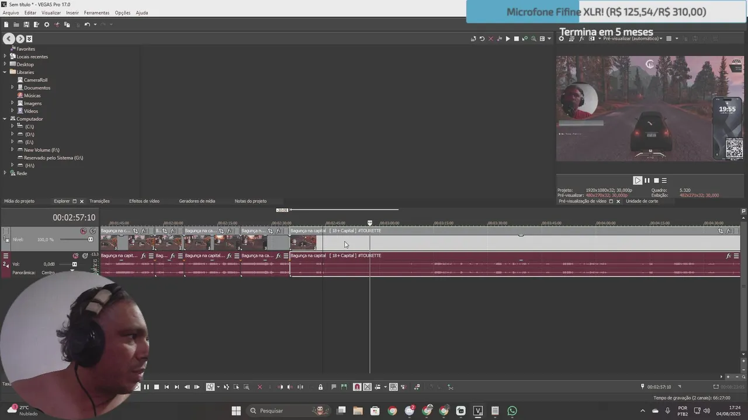
Task: Solo the video track
Action: coord(93,231)
